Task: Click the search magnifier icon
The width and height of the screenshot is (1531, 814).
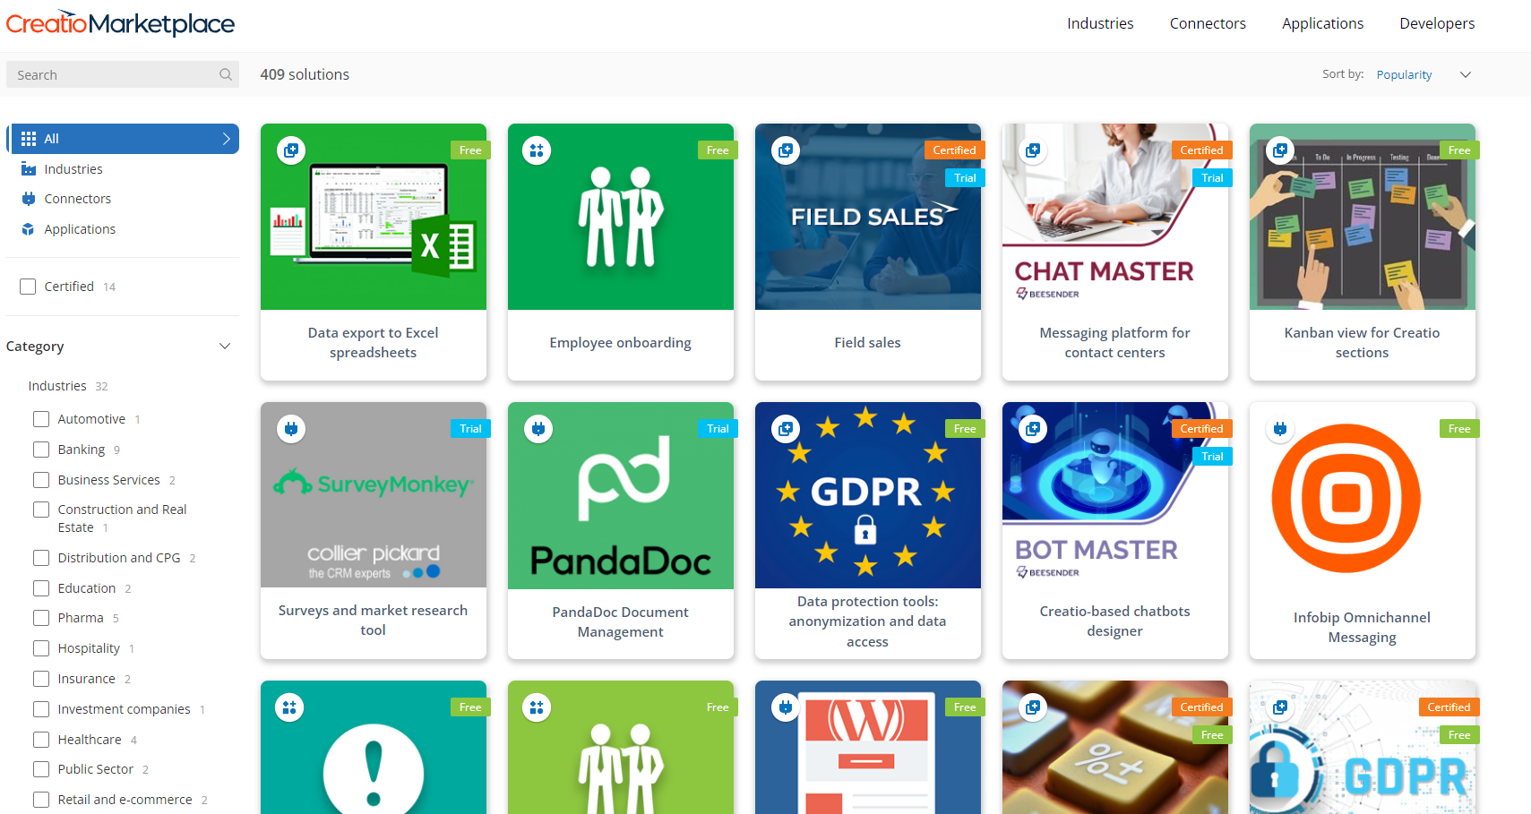Action: point(226,74)
